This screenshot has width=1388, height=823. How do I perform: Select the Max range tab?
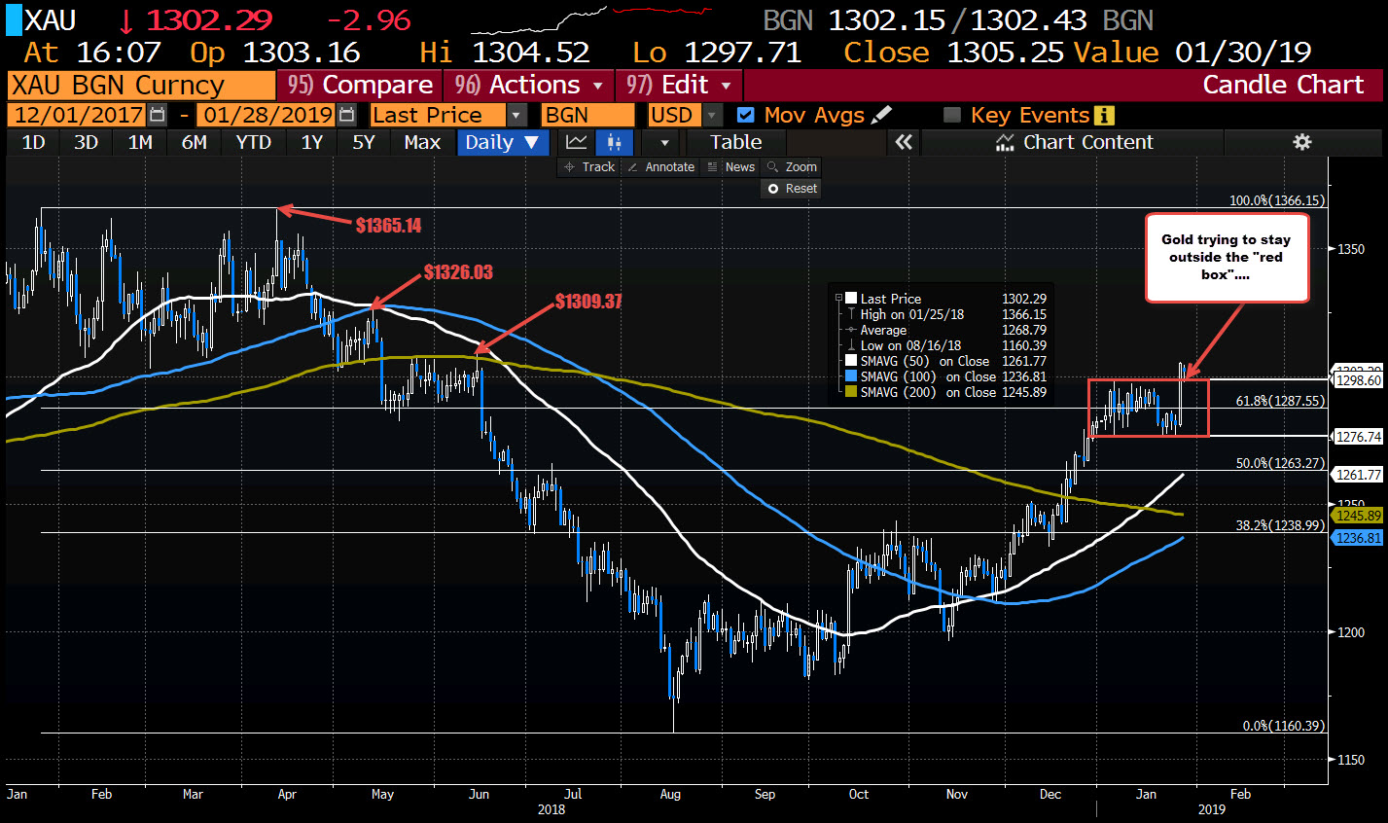422,142
